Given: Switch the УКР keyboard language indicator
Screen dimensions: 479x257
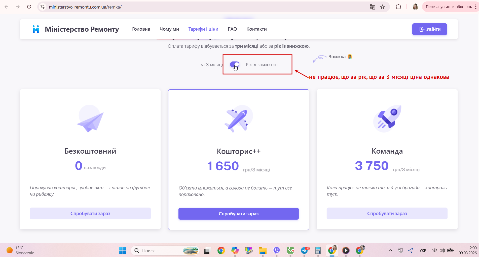Looking at the screenshot, I should click(423, 250).
